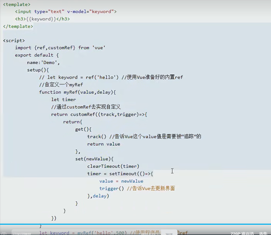This screenshot has width=271, height=235.
Task: Click the <script> tag line
Action: tap(14, 40)
